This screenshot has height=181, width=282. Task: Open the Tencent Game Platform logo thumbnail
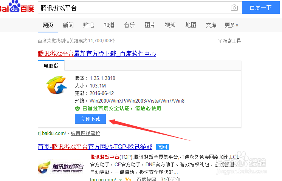coord(61,167)
